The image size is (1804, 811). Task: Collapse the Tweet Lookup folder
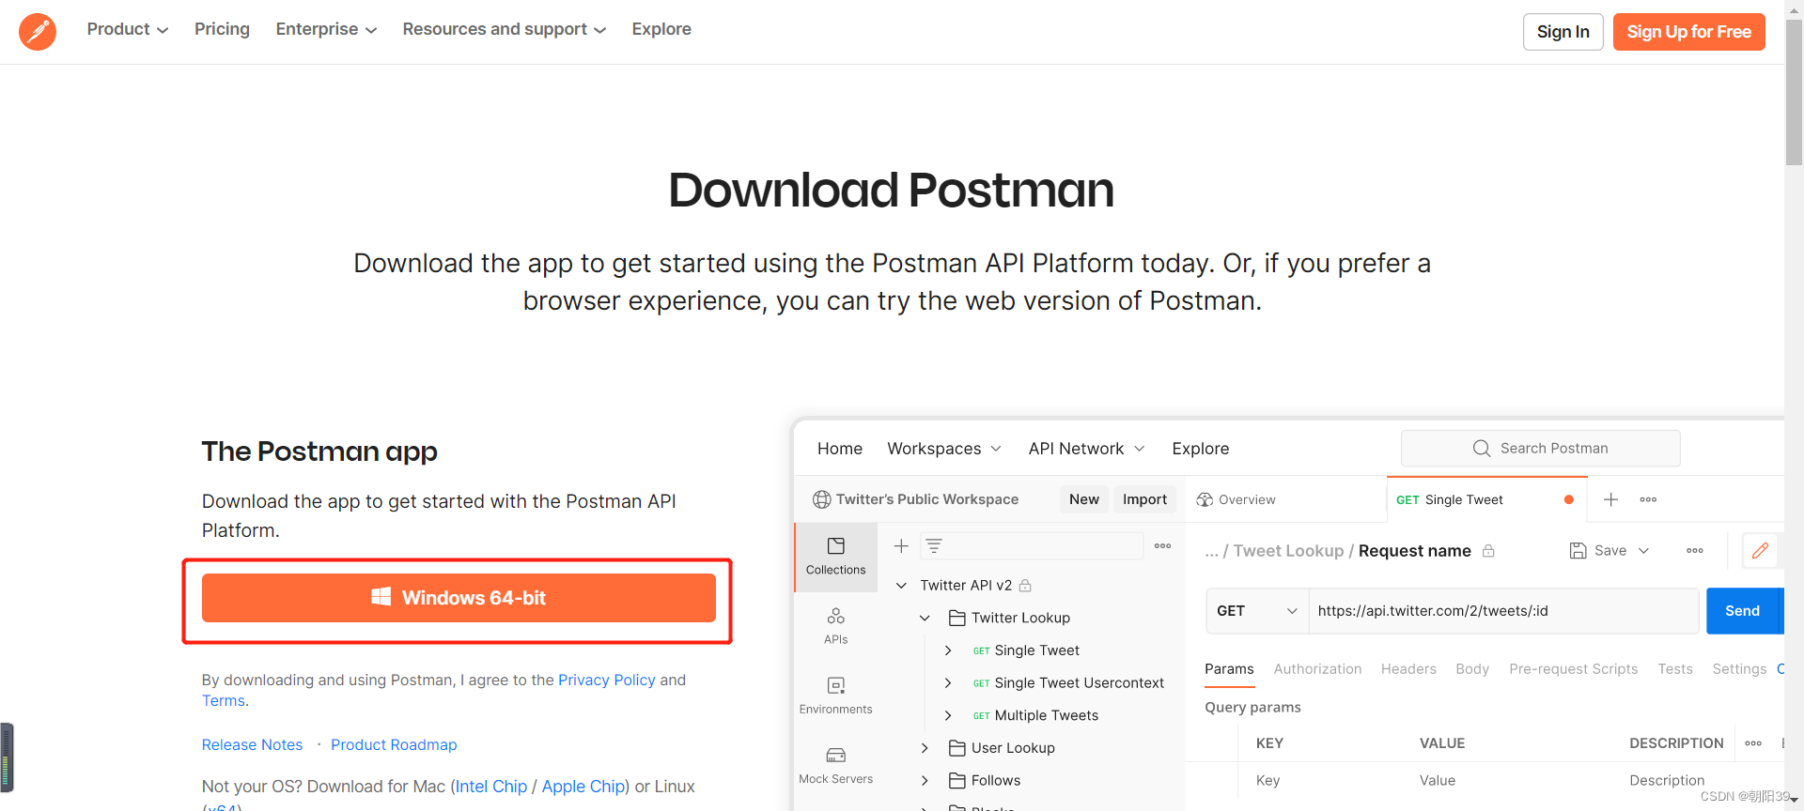[925, 618]
